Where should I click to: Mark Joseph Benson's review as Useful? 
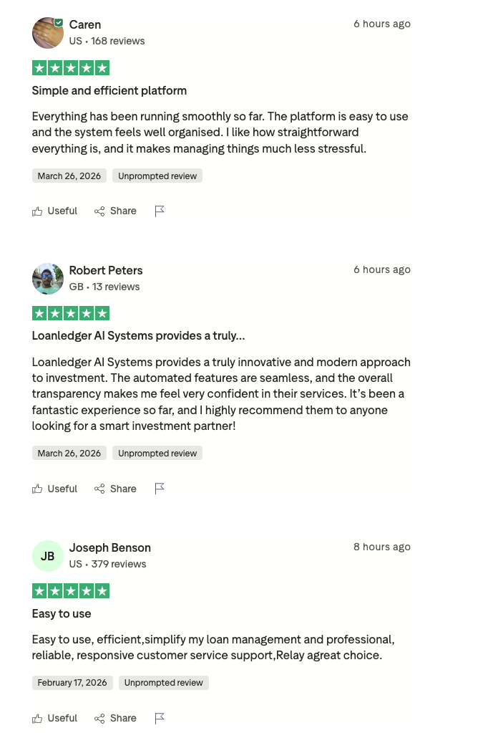tap(54, 719)
